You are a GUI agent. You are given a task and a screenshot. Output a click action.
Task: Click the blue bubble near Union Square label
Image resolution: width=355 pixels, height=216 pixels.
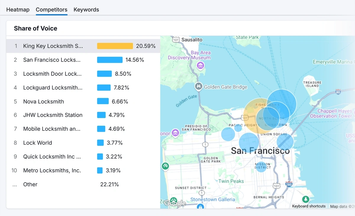click(285, 142)
